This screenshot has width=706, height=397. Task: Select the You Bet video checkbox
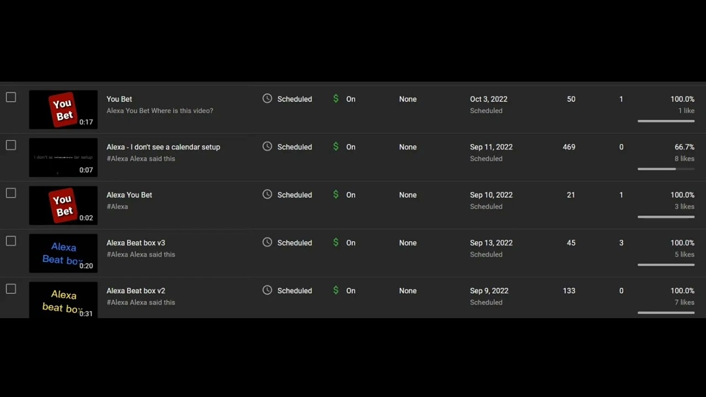[11, 98]
